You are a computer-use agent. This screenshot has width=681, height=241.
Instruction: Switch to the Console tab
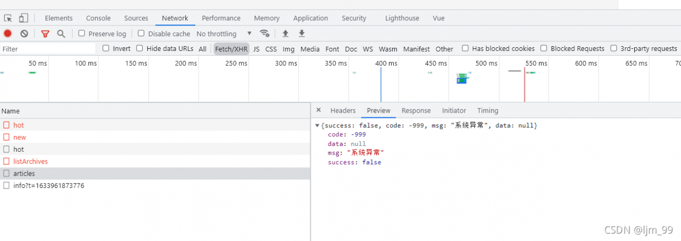point(98,18)
